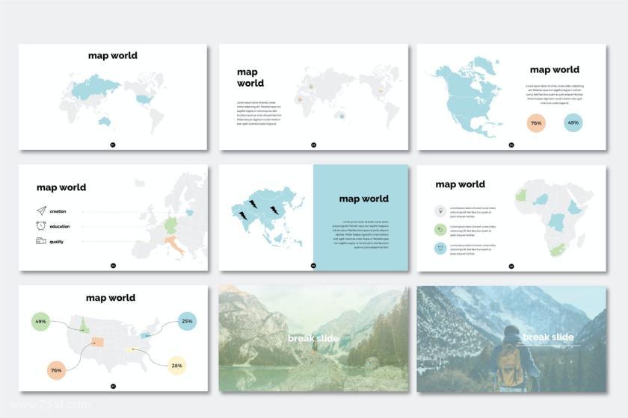Image resolution: width=628 pixels, height=418 pixels.
Task: Click the blue circle icon on Africa slide
Action: (440, 248)
